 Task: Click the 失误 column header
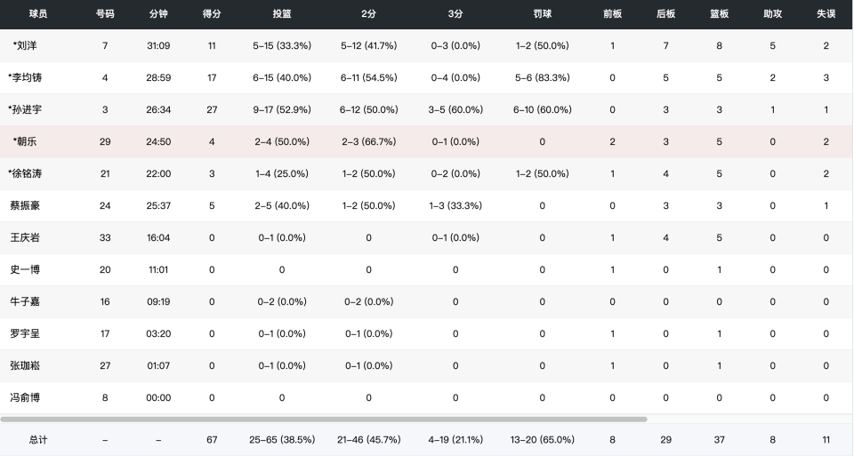tap(826, 14)
